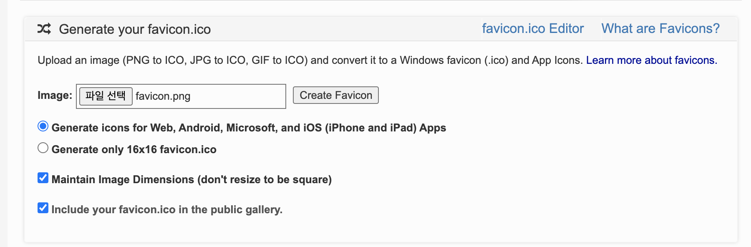This screenshot has width=751, height=247.
Task: Click the Generate your favicon.ico heading text
Action: [x=135, y=29]
